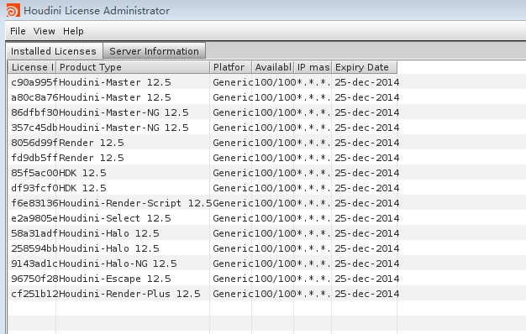Select the Houdini-Render-Script 12.5 license row
Screen dimensions: 526x334
coord(203,203)
